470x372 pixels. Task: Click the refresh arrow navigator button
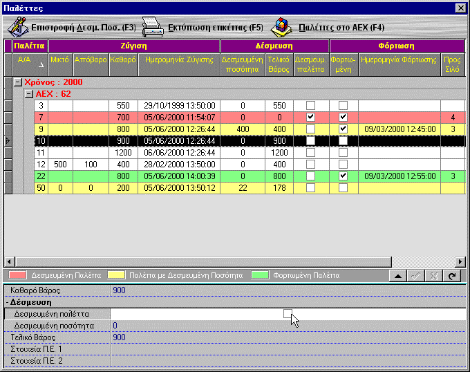point(453,275)
